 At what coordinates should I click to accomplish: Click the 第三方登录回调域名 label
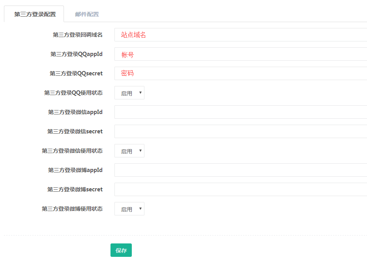point(77,35)
